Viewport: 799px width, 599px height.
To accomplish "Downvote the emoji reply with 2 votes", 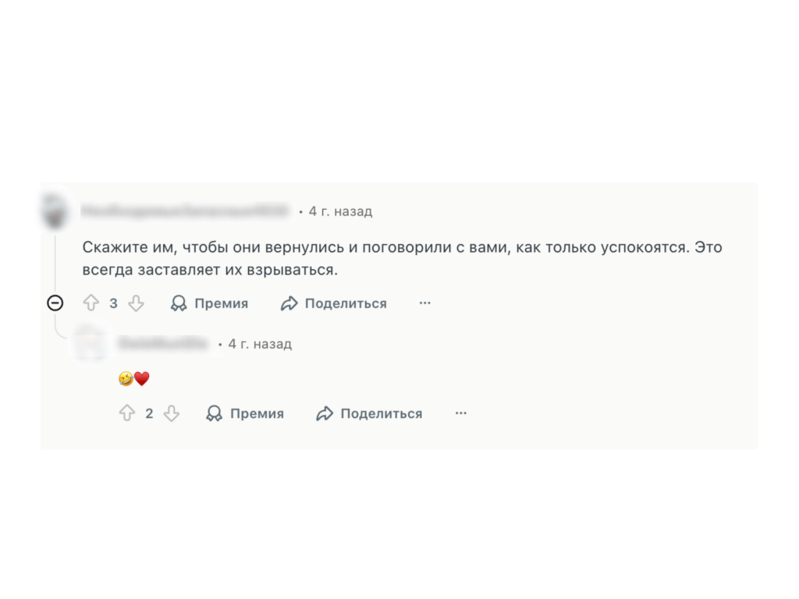I will pyautogui.click(x=172, y=413).
